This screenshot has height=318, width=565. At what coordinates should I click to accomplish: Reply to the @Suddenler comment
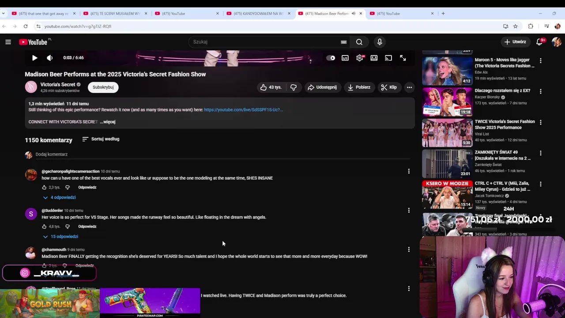[x=87, y=227]
